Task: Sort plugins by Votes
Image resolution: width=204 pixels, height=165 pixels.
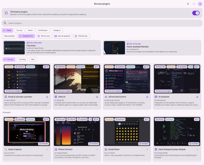Action: coord(7,30)
